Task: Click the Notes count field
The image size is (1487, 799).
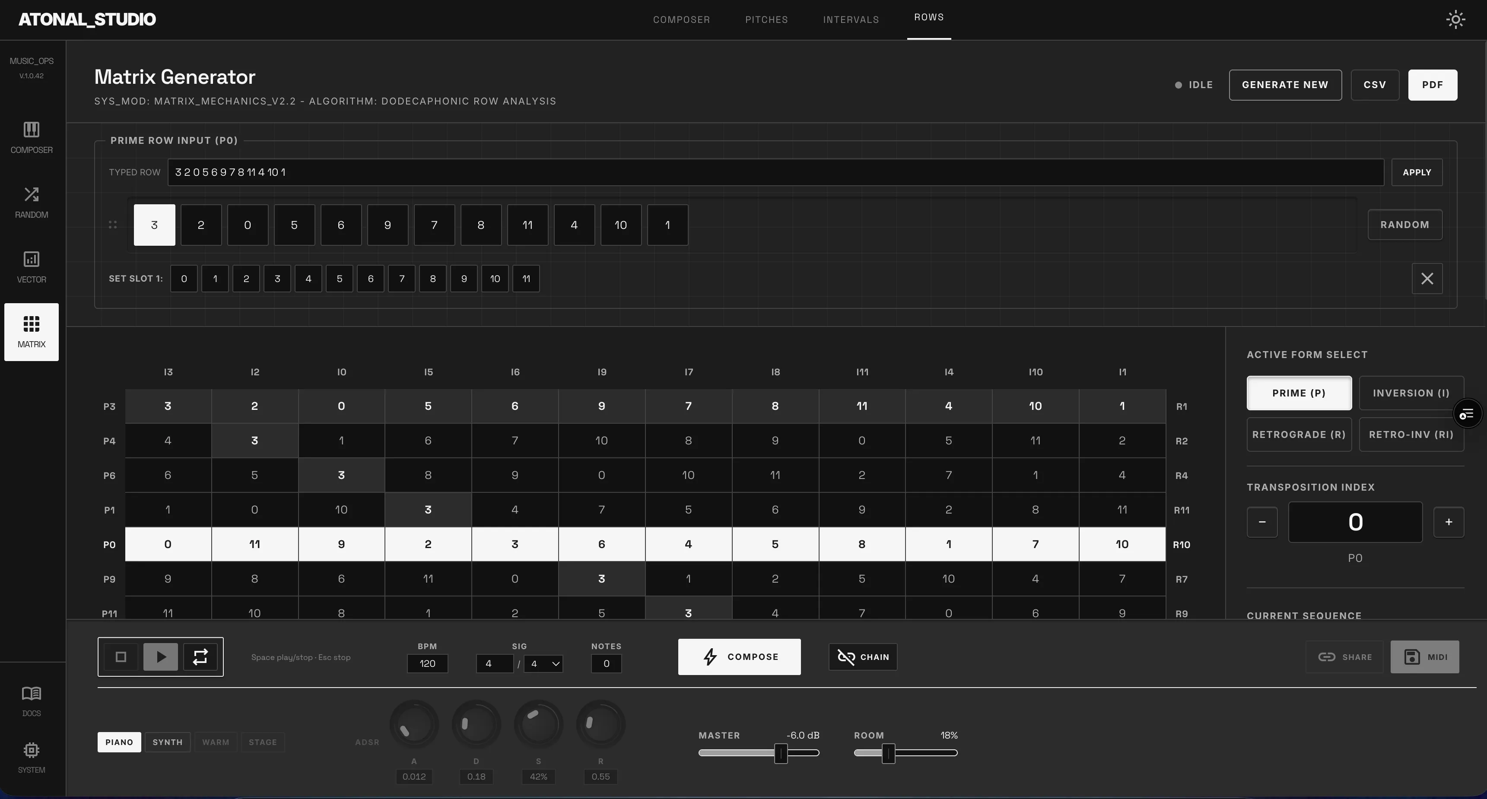Action: coord(606,663)
